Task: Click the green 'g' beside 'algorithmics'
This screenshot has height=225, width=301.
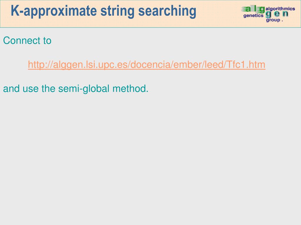Action: 262,10
